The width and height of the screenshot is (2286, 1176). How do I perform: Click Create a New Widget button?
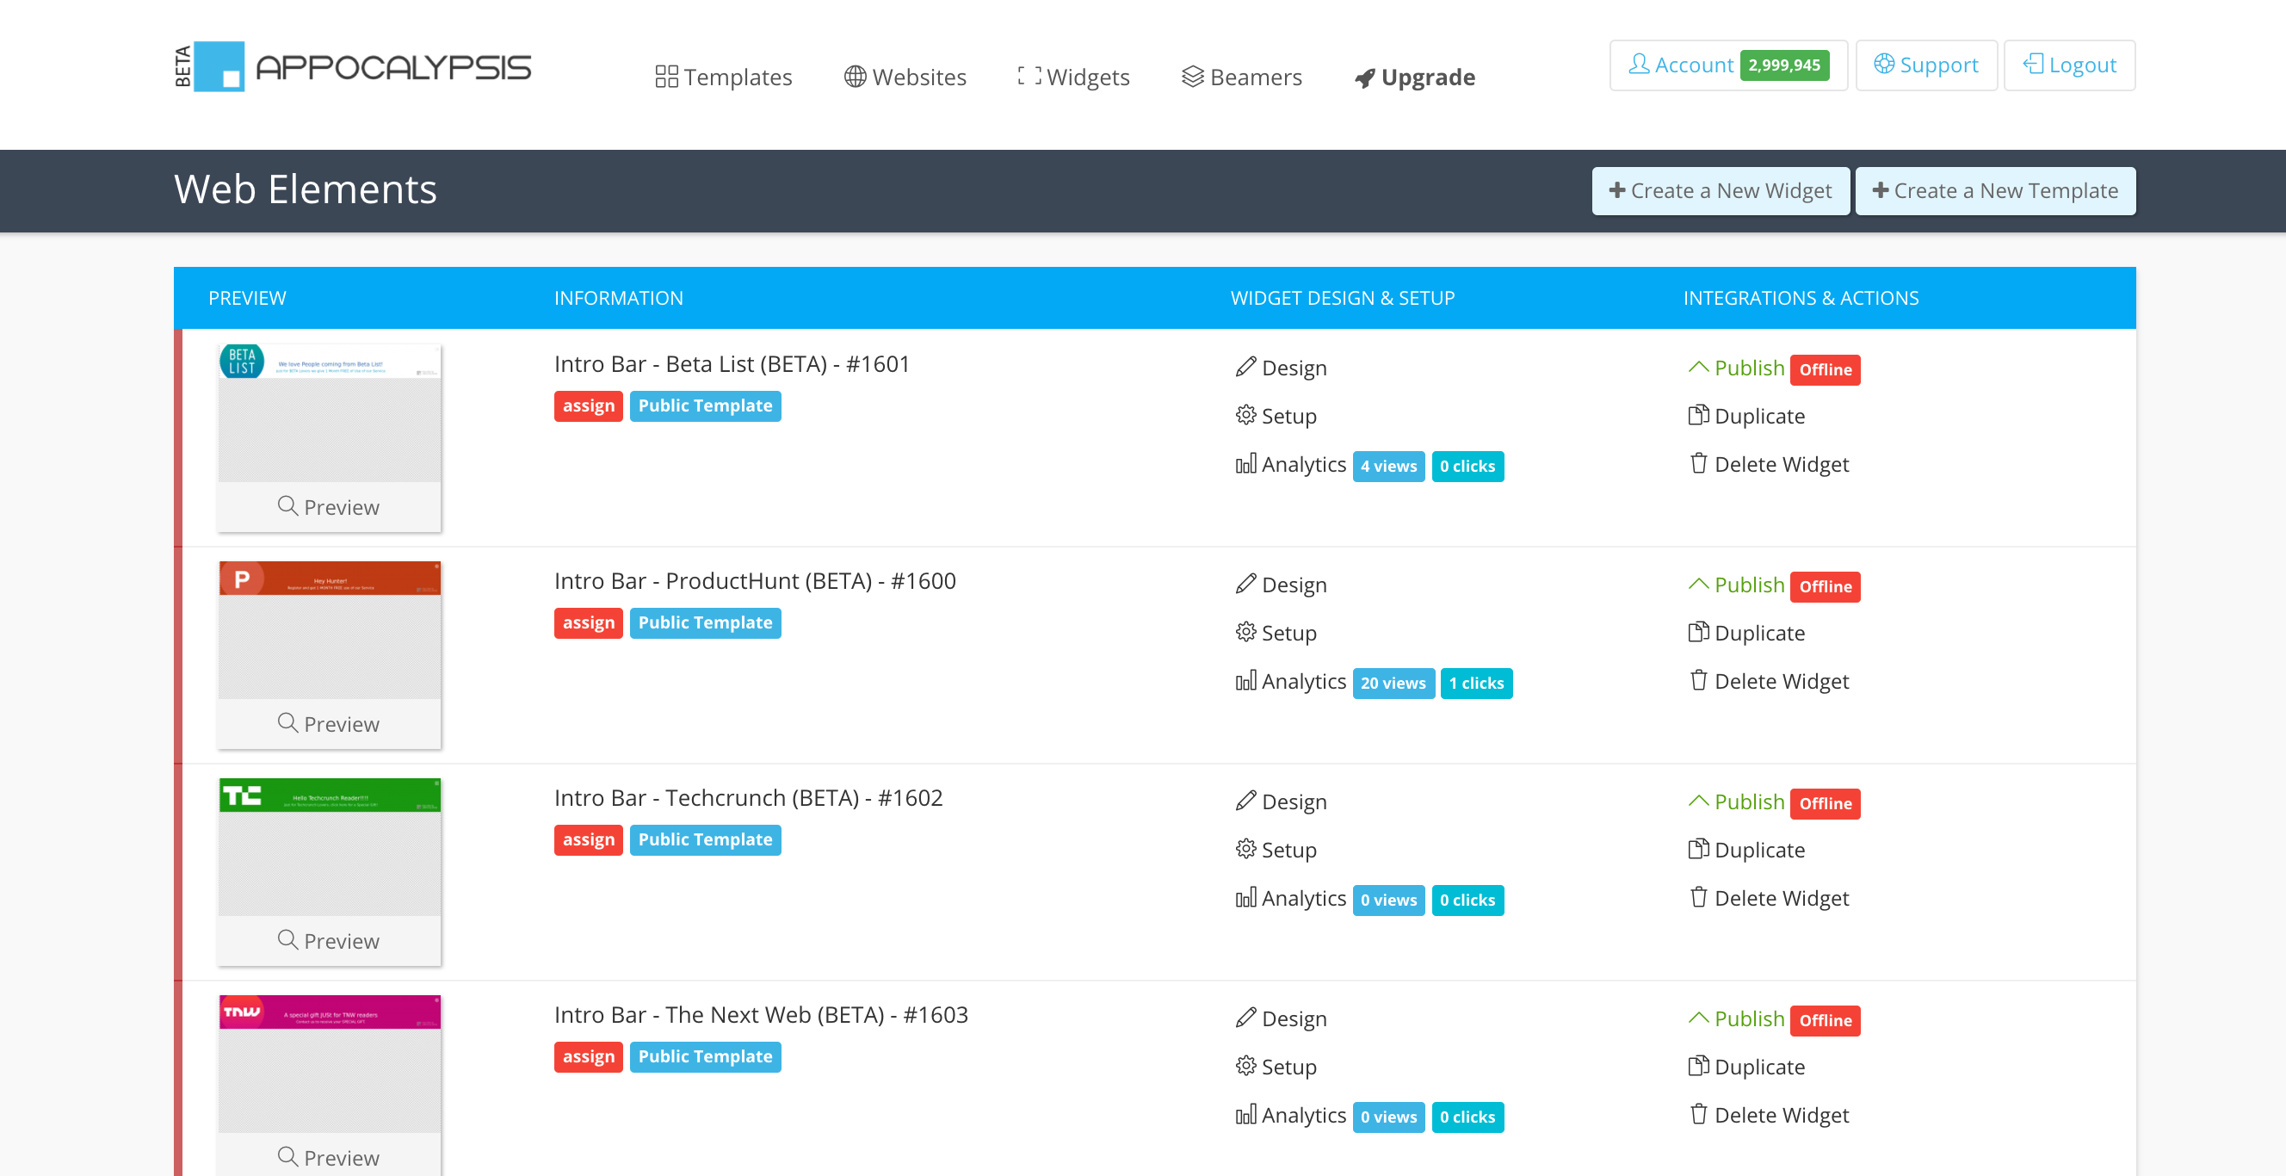(1720, 191)
